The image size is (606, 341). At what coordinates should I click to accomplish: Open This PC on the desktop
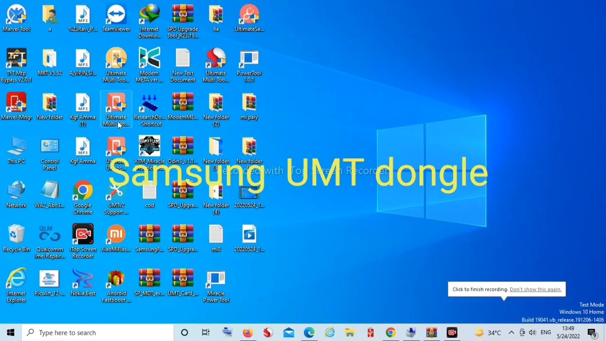pos(17,151)
